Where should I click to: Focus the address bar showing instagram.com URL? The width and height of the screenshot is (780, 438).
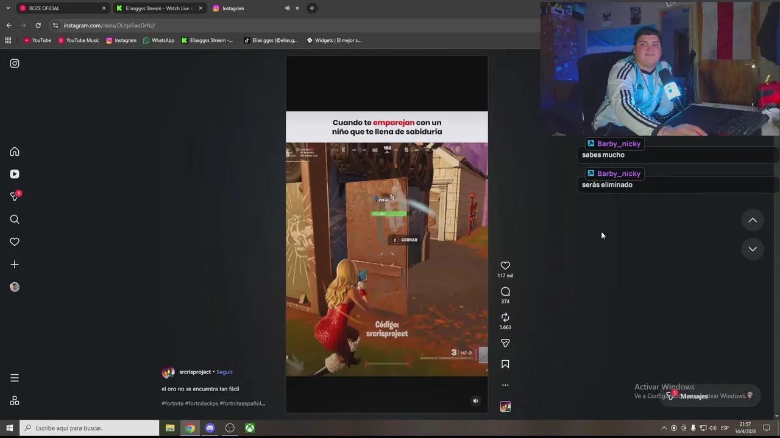[x=292, y=26]
